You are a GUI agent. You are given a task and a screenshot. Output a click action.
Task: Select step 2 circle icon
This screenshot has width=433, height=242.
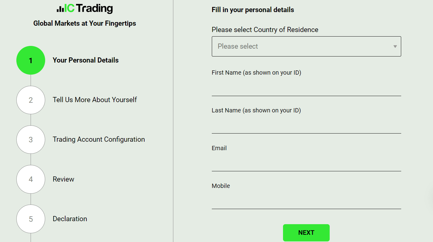[31, 100]
